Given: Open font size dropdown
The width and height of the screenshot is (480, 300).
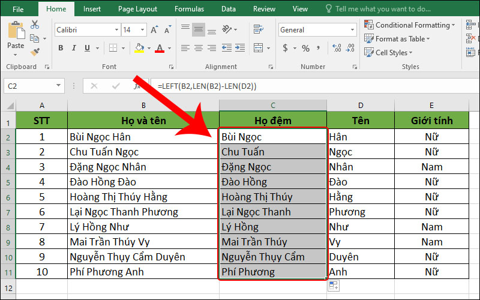Looking at the screenshot, I should coord(142,29).
